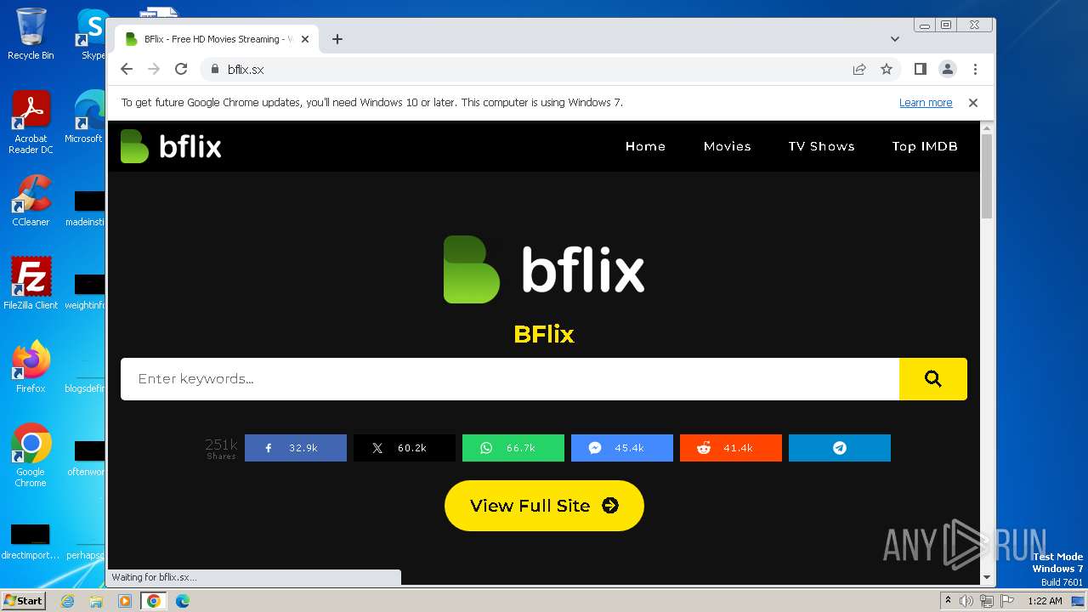Image resolution: width=1088 pixels, height=612 pixels.
Task: Open the Recycle Bin desktop icon
Action: (31, 34)
